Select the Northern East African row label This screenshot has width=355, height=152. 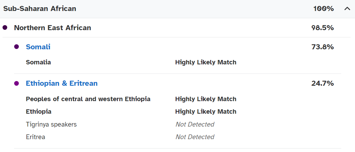[x=52, y=28]
